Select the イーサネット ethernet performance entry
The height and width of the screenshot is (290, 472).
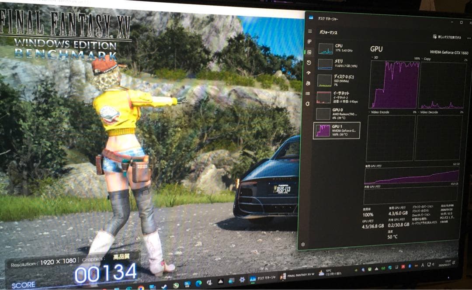coord(337,97)
